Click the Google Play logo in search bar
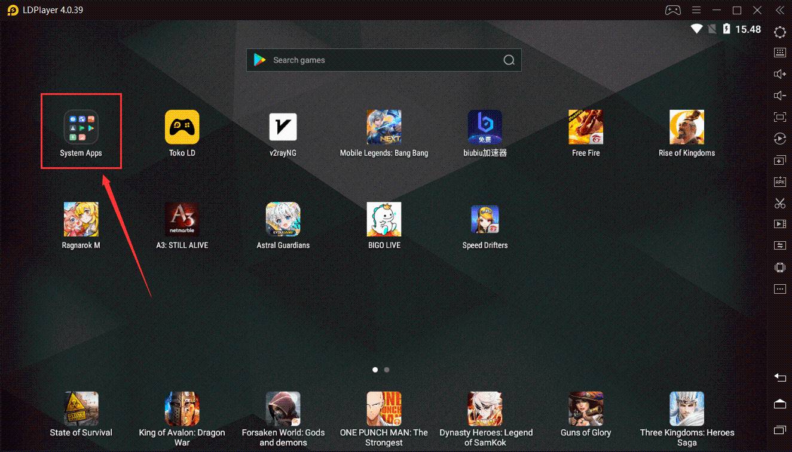The width and height of the screenshot is (792, 452). click(259, 60)
